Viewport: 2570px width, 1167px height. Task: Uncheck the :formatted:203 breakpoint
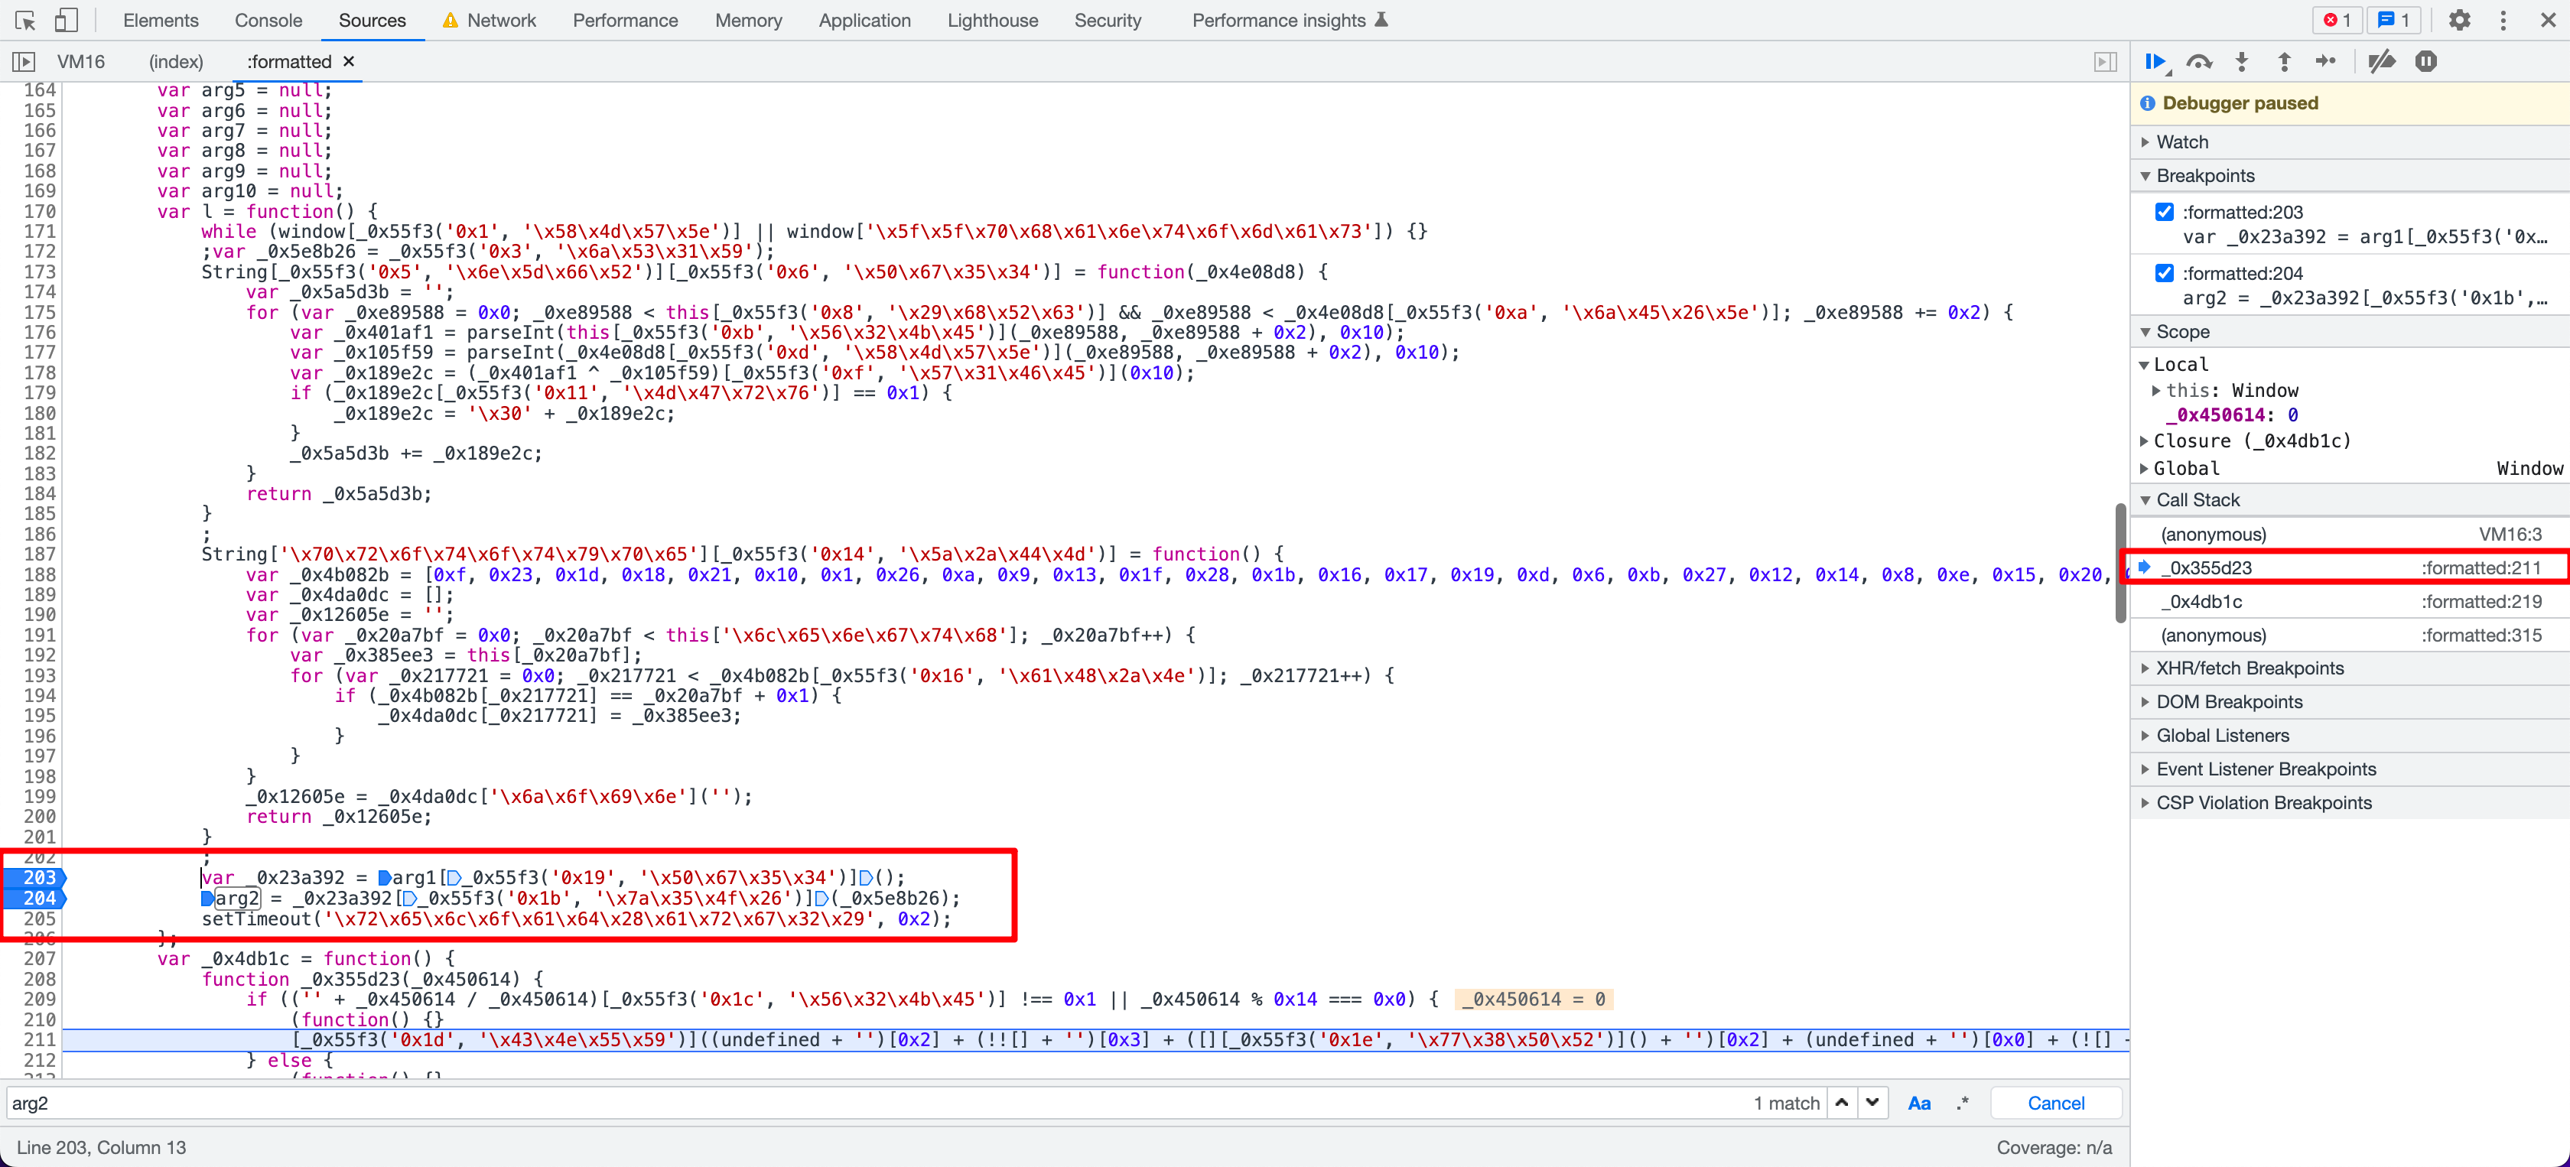coord(2164,212)
